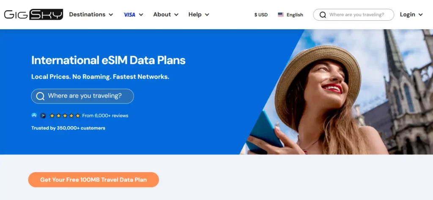Viewport: 433px width, 200px height.
Task: Select the $ USD currency option
Action: click(x=261, y=15)
